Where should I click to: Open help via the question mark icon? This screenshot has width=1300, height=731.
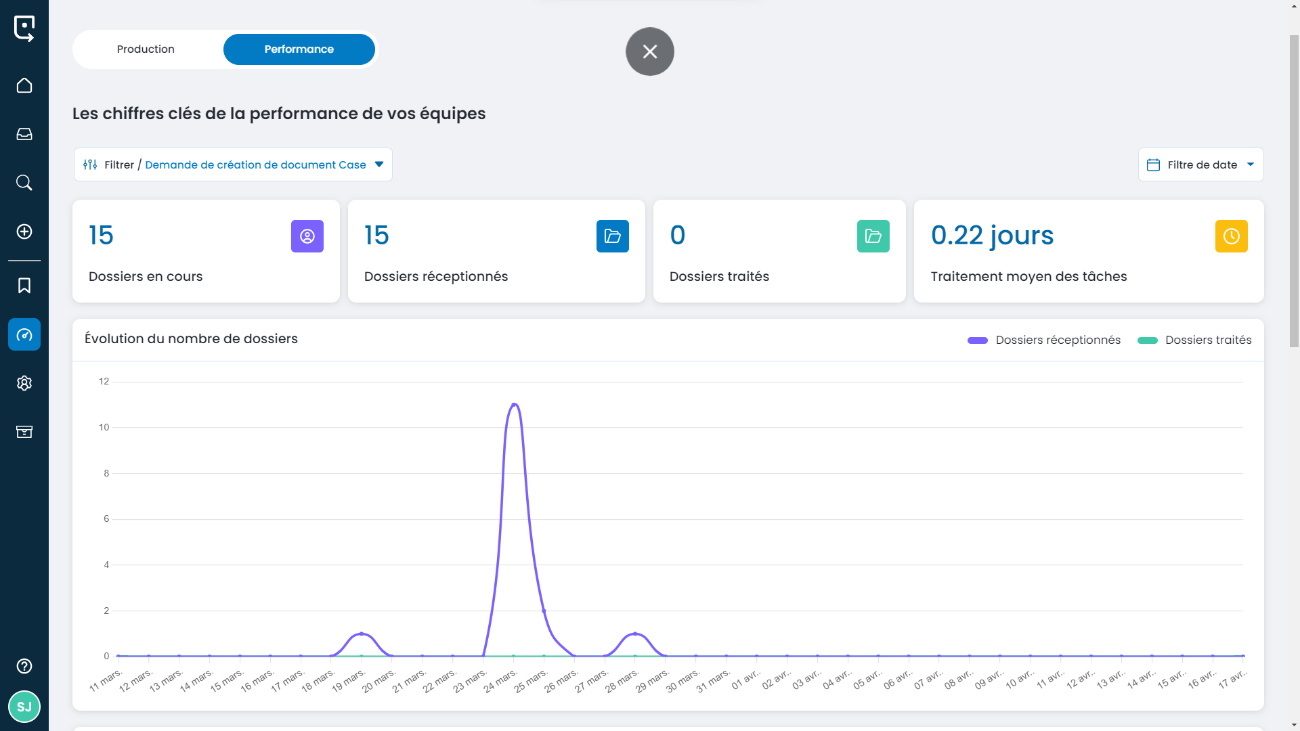point(24,666)
